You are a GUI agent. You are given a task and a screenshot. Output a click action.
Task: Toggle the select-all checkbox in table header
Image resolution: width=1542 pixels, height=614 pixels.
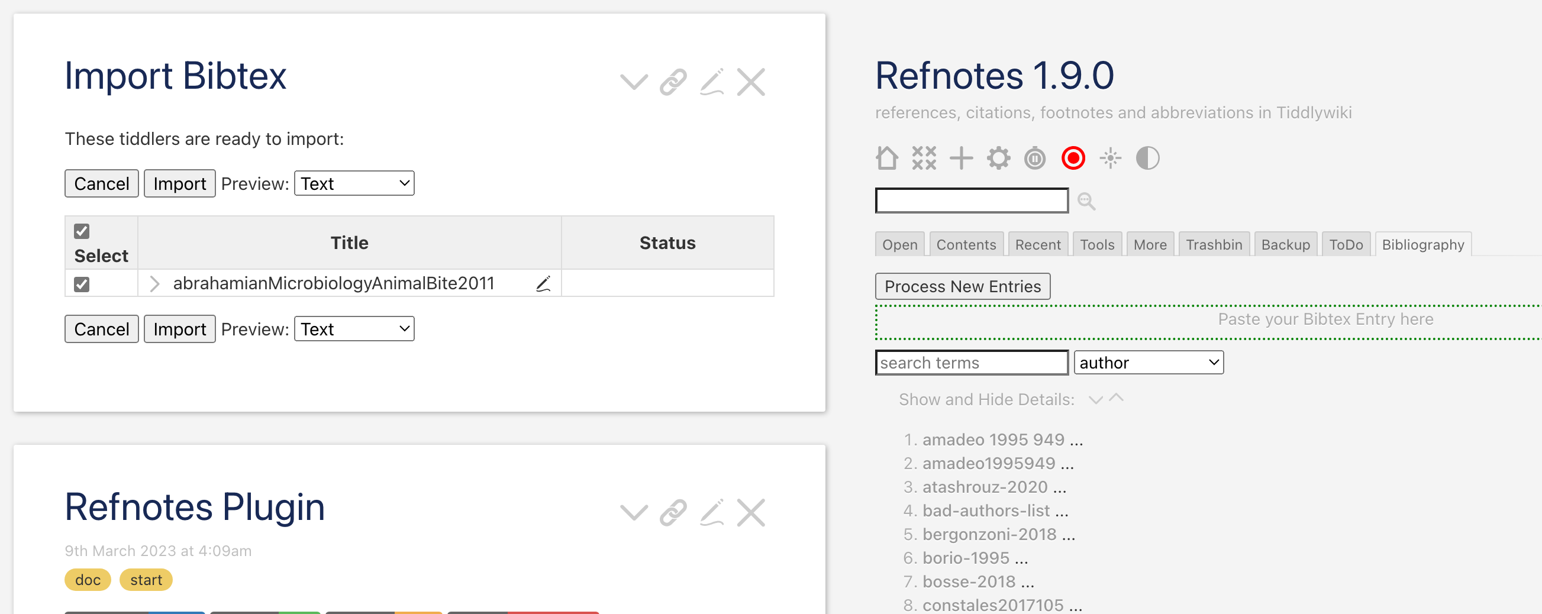click(82, 231)
